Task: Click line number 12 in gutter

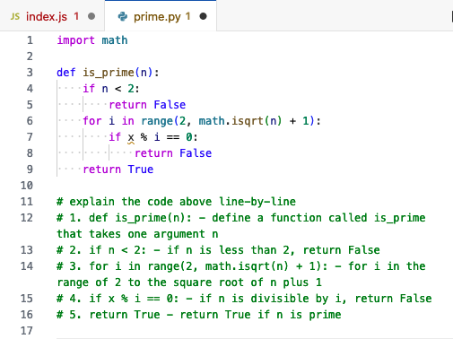Action: pyautogui.click(x=27, y=218)
